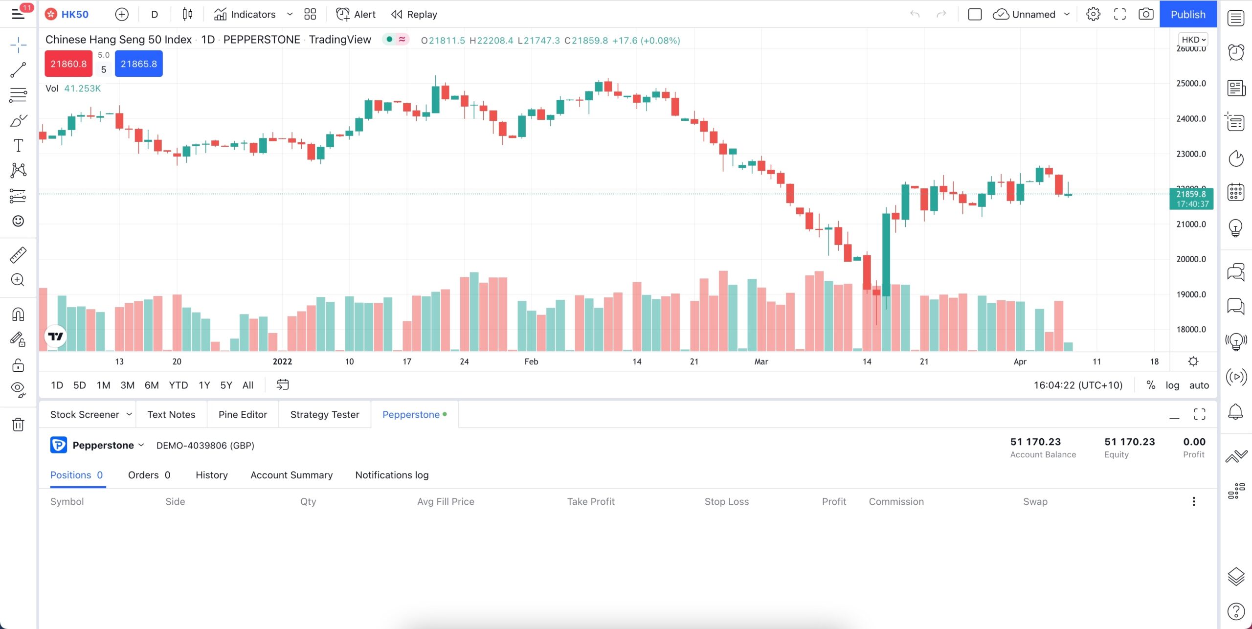
Task: Toggle the percent scale option
Action: 1151,385
